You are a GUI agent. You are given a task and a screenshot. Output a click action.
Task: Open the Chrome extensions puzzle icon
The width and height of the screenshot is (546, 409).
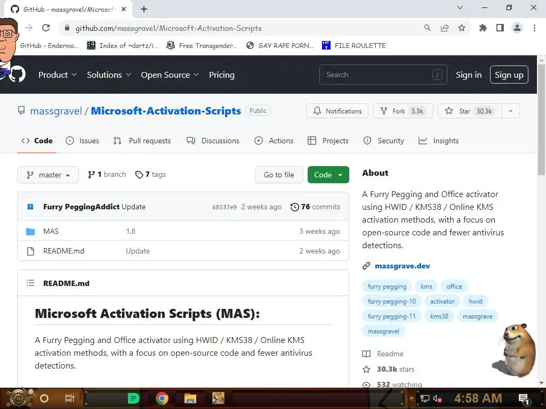483,28
